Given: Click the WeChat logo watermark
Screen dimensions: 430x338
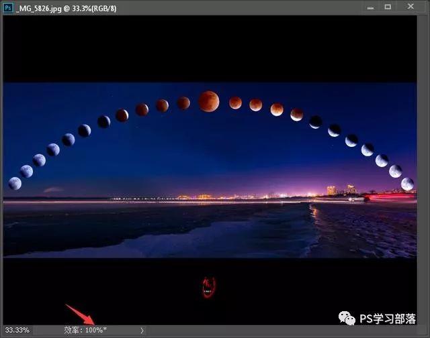Looking at the screenshot, I should (x=347, y=319).
